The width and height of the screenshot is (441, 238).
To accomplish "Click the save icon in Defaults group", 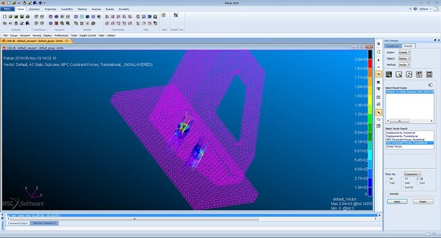I will click(x=21, y=16).
